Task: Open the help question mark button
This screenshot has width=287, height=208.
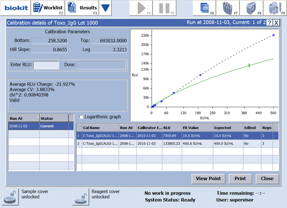Action: coord(270,23)
